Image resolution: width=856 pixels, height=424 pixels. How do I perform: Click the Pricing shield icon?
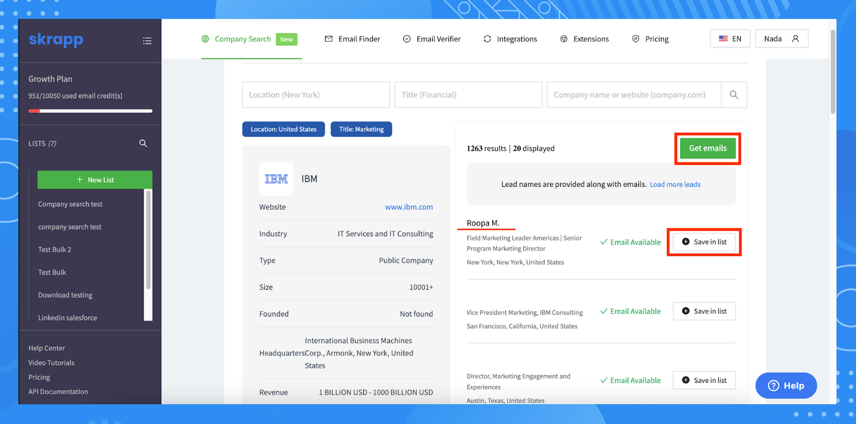(x=636, y=39)
